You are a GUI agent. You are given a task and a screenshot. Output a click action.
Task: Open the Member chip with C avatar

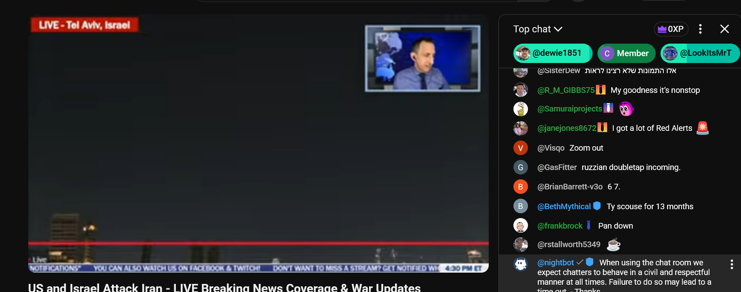point(626,53)
